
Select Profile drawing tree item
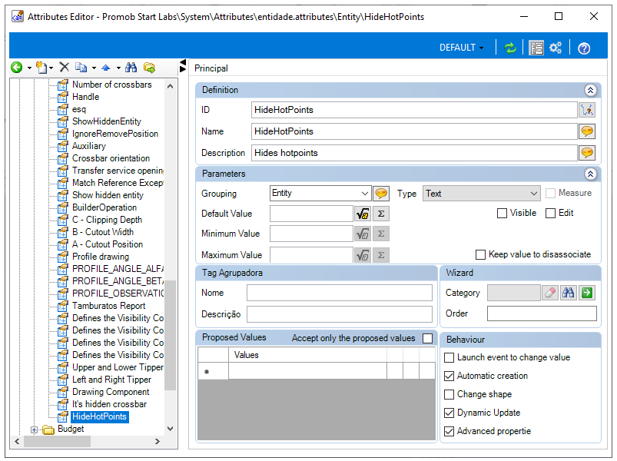[101, 257]
